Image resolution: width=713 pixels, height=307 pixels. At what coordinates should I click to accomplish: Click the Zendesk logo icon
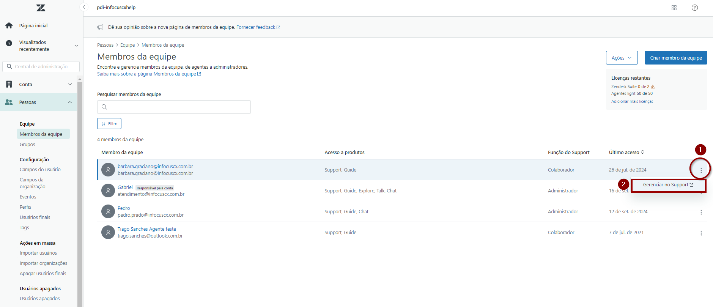pos(41,8)
